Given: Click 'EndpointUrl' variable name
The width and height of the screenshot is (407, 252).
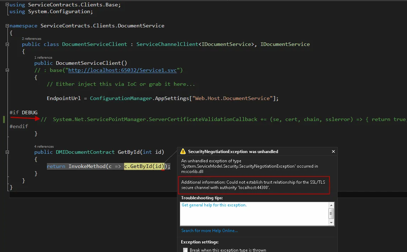Looking at the screenshot, I should pyautogui.click(x=64, y=98).
